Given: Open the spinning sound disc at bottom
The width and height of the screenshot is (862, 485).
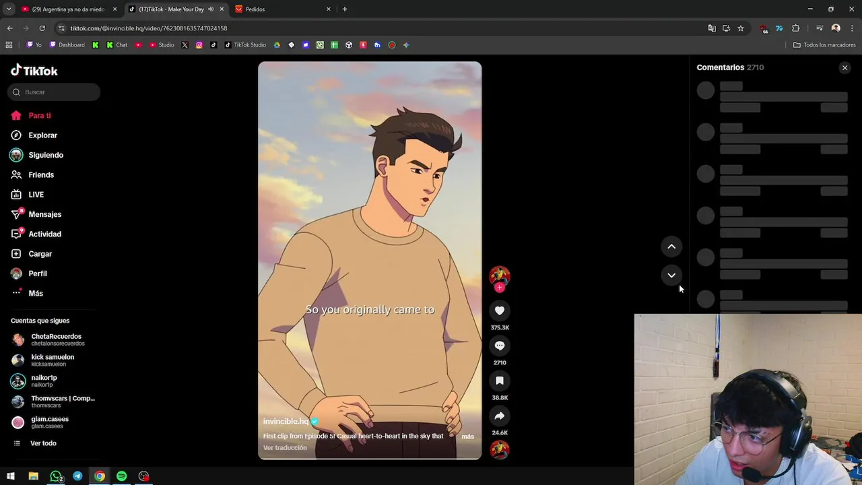Looking at the screenshot, I should (x=500, y=449).
